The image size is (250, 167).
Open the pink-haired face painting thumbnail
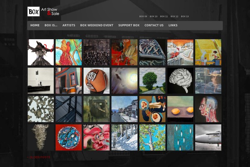97,137
